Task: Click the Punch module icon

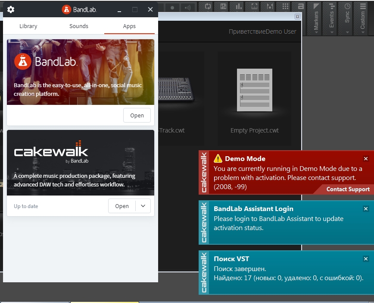Action: click(x=270, y=6)
